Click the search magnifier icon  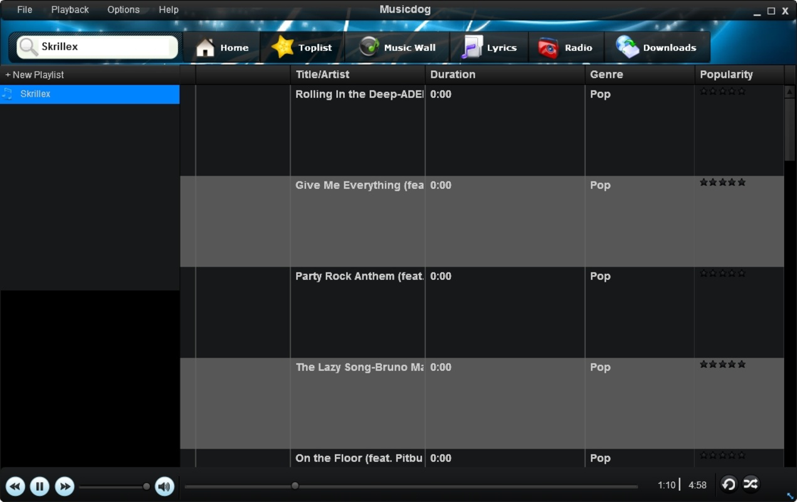pos(28,47)
